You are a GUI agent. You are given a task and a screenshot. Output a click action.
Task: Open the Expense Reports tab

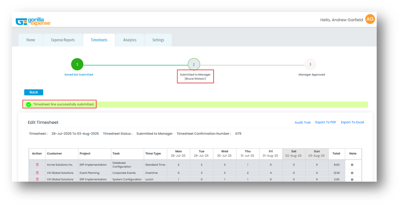click(x=63, y=40)
